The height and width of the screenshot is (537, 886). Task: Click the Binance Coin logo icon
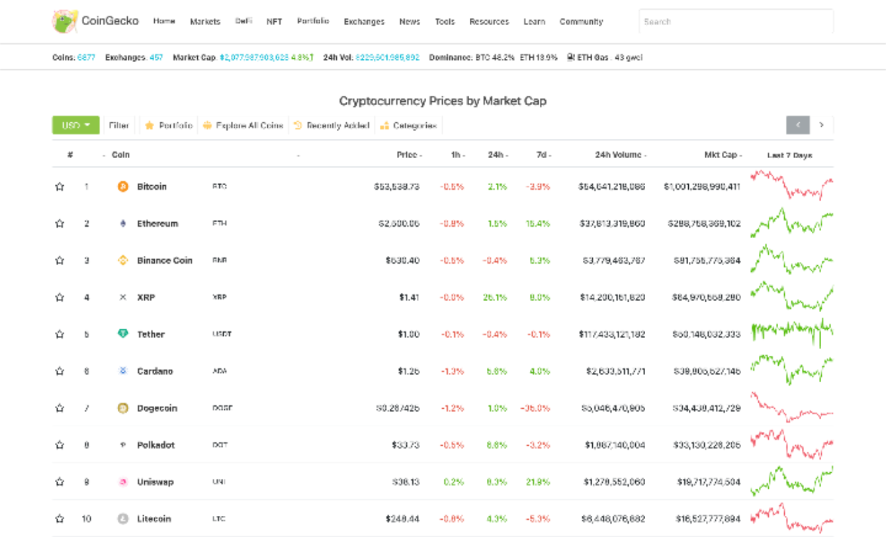tap(122, 261)
